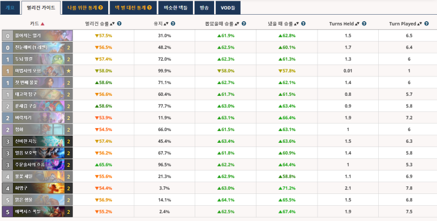Open the 에펙시스 폭발 card tile
The image size is (437, 221).
pos(37,212)
